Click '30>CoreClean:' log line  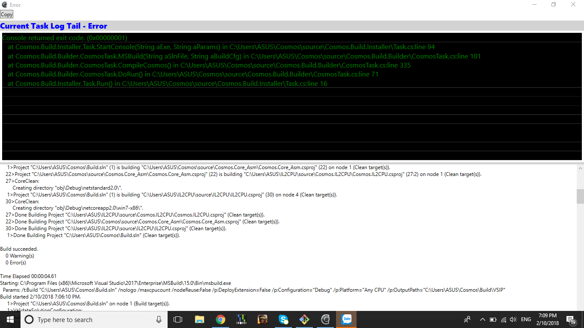pos(22,202)
